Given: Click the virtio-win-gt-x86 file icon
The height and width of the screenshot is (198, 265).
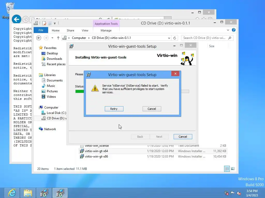Looking at the screenshot, I should 82,156.
